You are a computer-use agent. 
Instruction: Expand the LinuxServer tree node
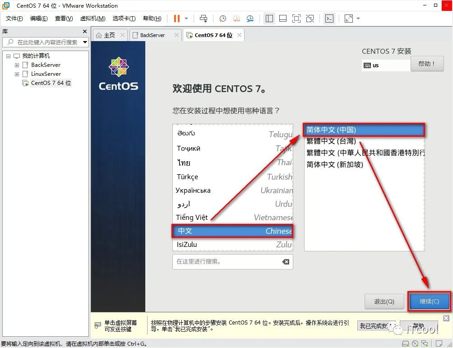17,74
